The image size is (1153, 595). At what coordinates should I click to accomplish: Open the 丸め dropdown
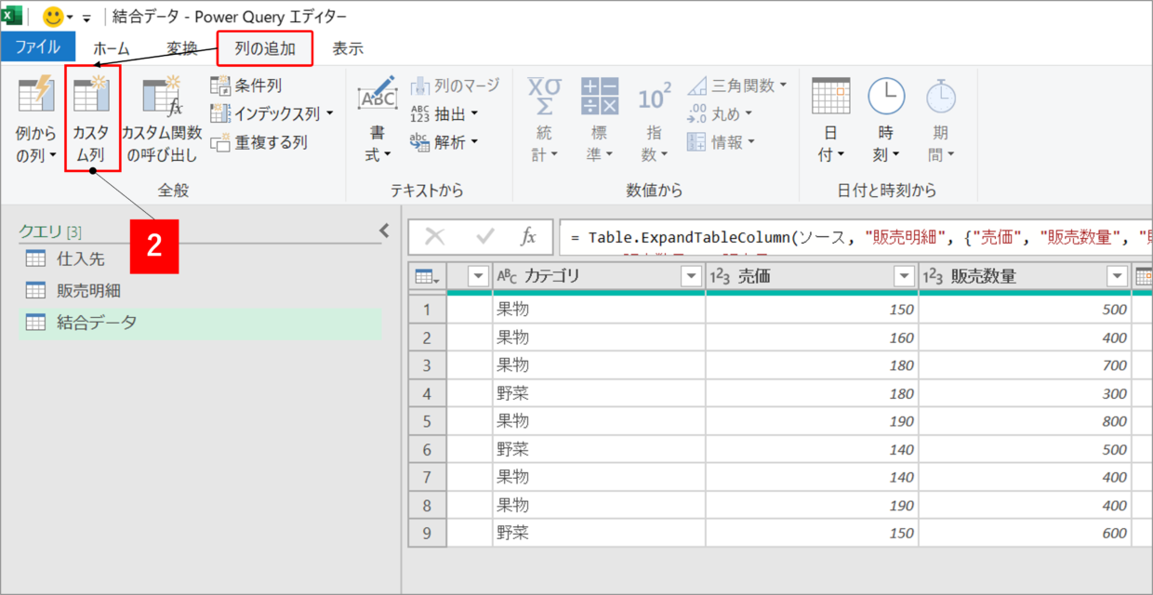721,114
